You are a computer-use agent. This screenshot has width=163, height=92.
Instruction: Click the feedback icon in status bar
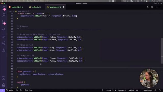(155, 90)
